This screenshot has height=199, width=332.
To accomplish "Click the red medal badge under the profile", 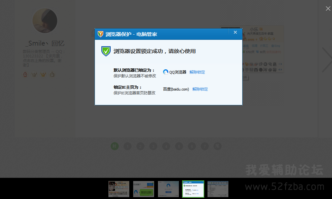I will tap(25, 74).
